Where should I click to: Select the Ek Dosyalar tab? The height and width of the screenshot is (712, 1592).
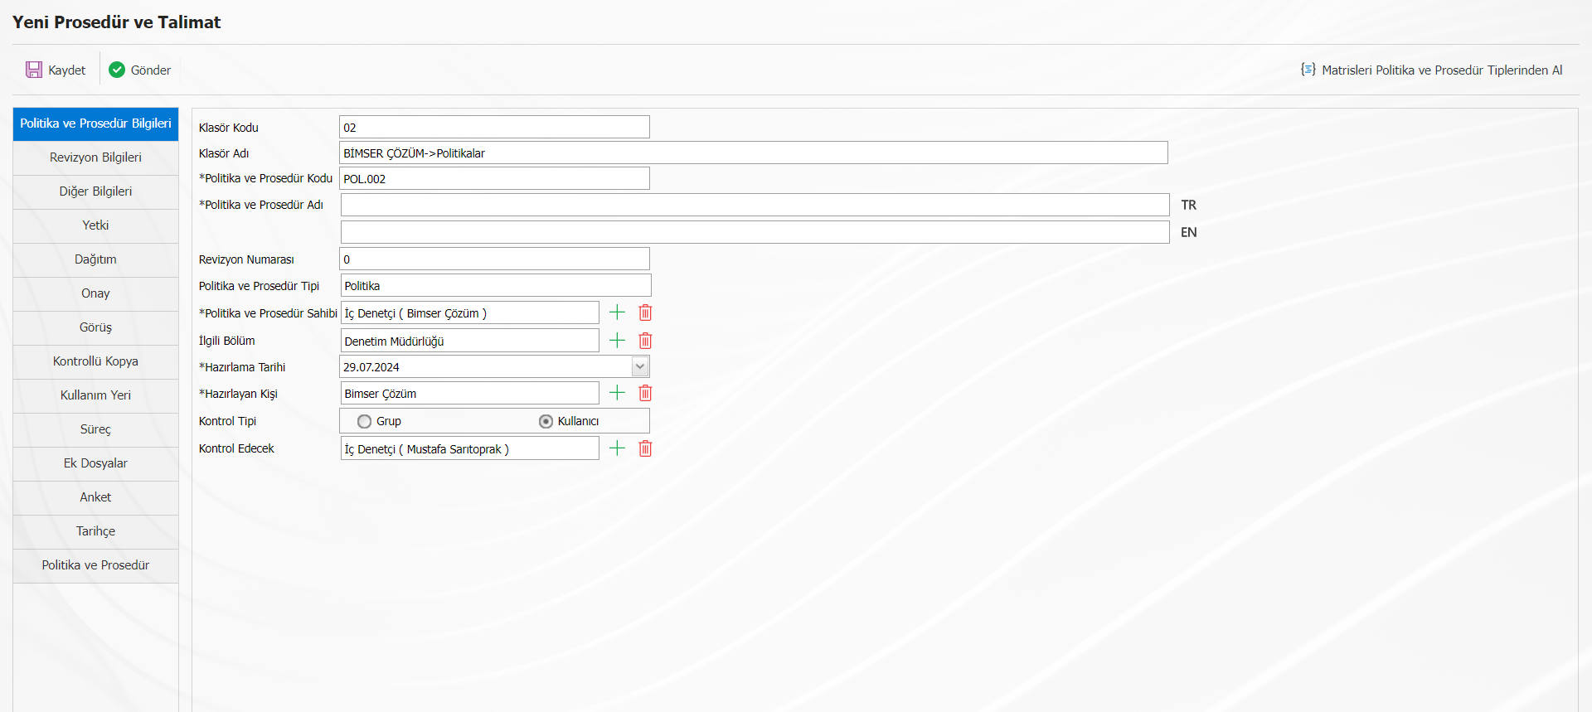[x=95, y=463]
